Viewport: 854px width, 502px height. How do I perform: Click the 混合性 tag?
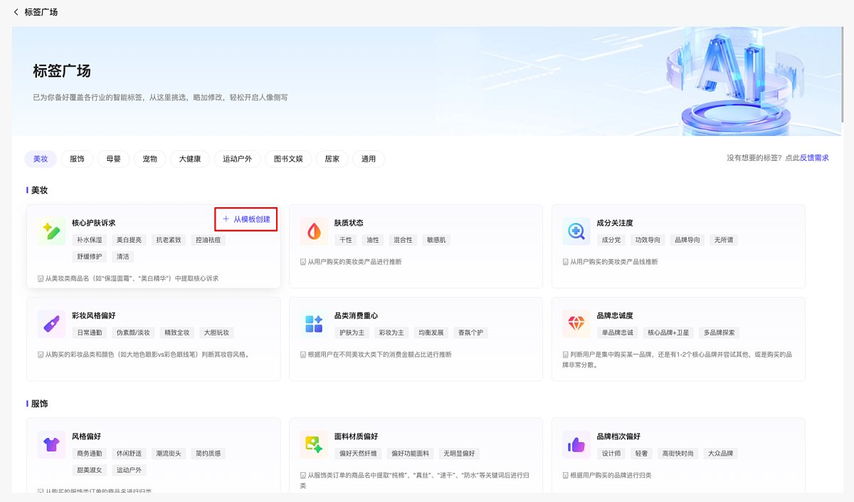403,240
